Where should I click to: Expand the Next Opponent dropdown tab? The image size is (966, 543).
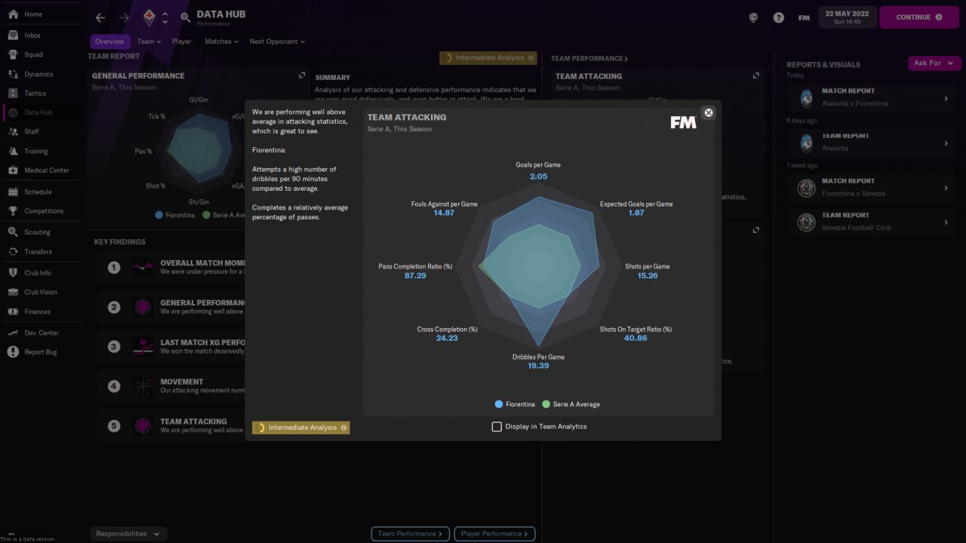(x=277, y=41)
